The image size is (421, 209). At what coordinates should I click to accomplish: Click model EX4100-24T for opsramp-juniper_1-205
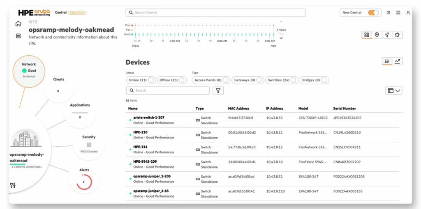tap(308, 177)
